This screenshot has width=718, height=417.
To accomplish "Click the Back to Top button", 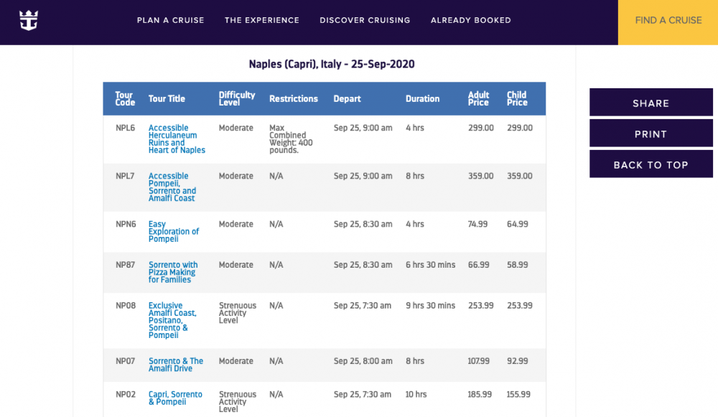I will pos(651,164).
